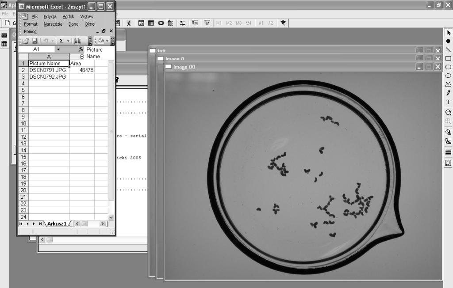Click the upper icon in left sidebar

coord(4,35)
